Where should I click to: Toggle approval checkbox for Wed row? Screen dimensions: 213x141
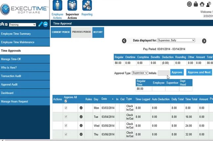point(66,126)
